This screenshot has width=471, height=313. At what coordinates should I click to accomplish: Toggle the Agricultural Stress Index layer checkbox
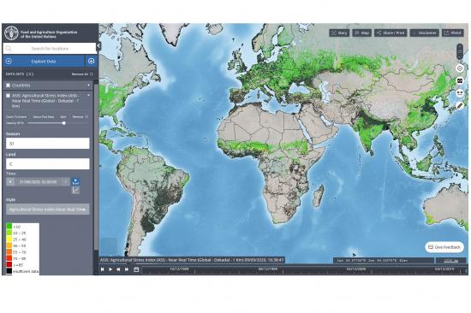pos(8,96)
